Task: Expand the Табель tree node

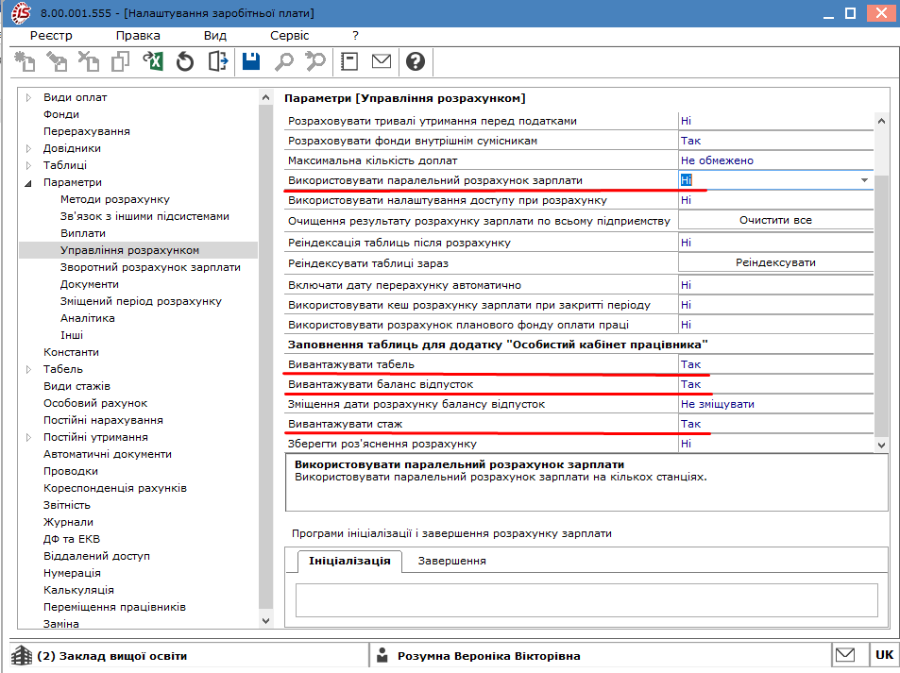Action: (28, 369)
